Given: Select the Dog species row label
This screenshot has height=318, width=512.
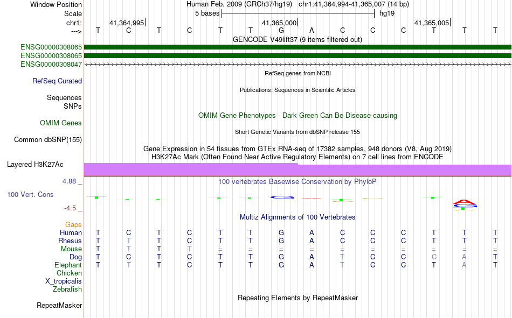Looking at the screenshot, I should click(76, 257).
